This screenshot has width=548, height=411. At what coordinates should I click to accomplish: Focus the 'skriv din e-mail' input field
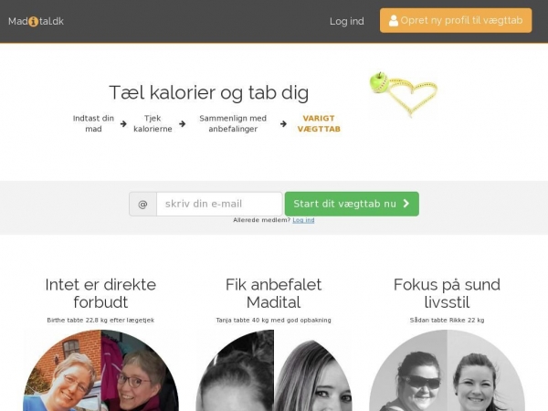pos(219,204)
